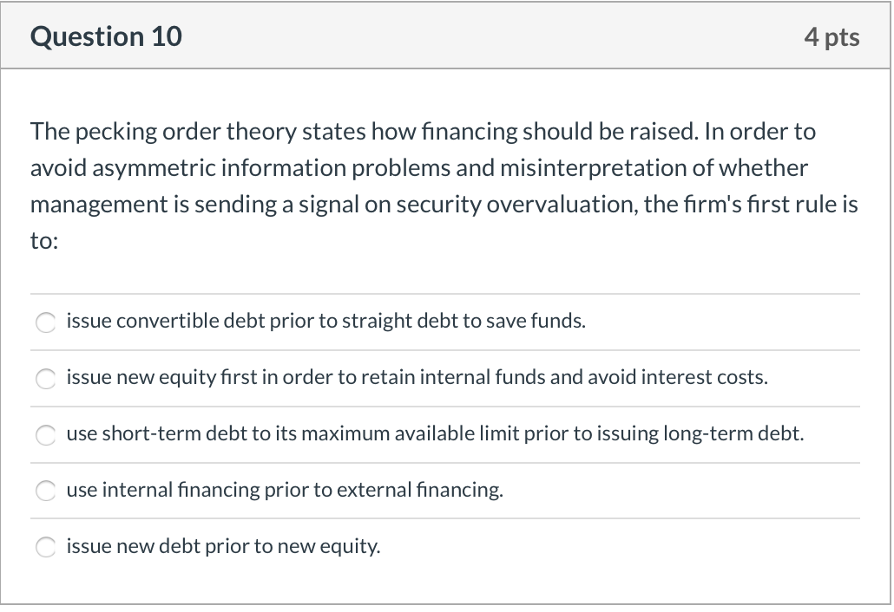Click the 'issue new debt prior to new equity.' text
This screenshot has width=894, height=612.
tap(224, 546)
